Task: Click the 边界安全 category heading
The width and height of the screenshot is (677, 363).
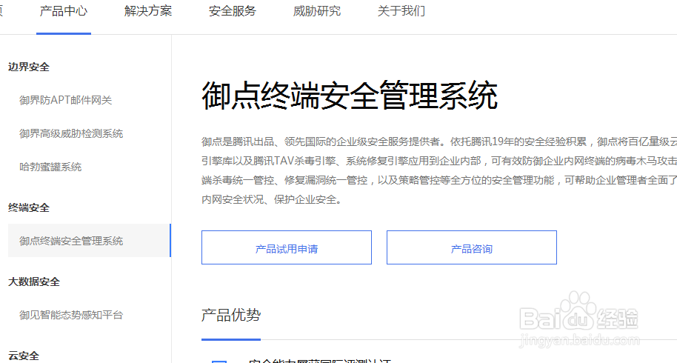Action: 29,67
